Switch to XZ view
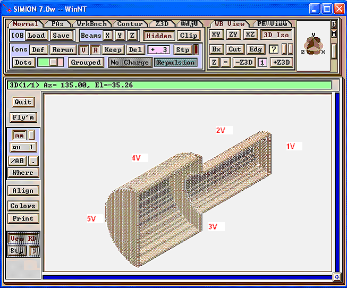 250,35
